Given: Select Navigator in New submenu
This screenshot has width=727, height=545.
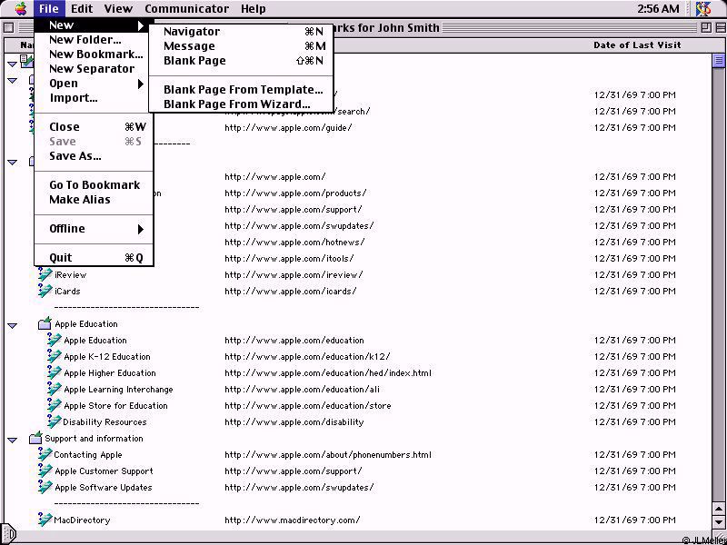Looking at the screenshot, I should 241,32.
